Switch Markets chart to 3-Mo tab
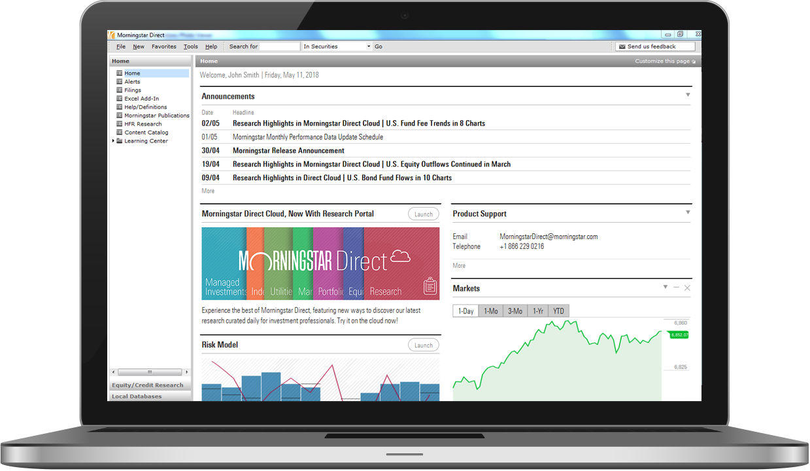Screen dimensions: 810x471 pyautogui.click(x=515, y=312)
